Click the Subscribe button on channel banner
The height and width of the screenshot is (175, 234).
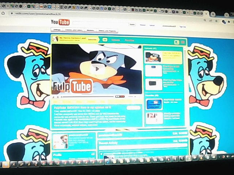(92, 40)
